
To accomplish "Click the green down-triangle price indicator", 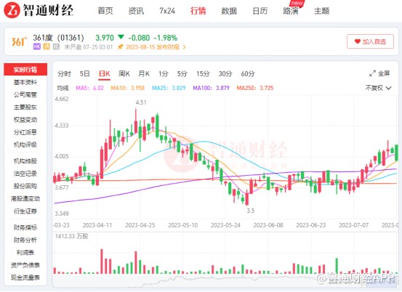I will click(x=121, y=37).
